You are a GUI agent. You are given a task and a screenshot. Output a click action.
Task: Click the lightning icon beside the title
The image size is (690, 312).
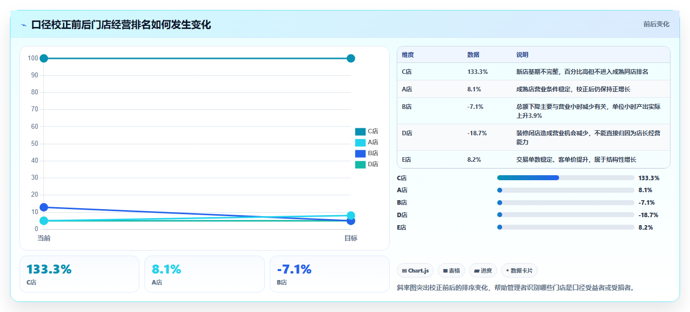point(24,25)
